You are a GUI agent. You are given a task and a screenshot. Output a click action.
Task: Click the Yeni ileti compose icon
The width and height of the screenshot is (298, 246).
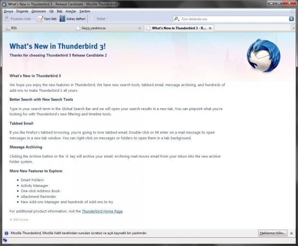[x=40, y=19]
